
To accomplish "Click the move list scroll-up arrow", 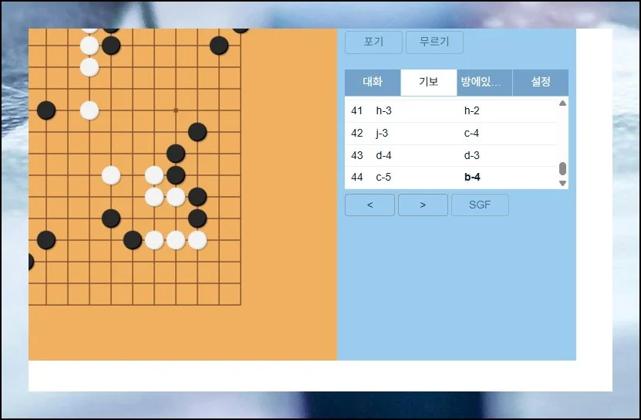I will pyautogui.click(x=562, y=103).
